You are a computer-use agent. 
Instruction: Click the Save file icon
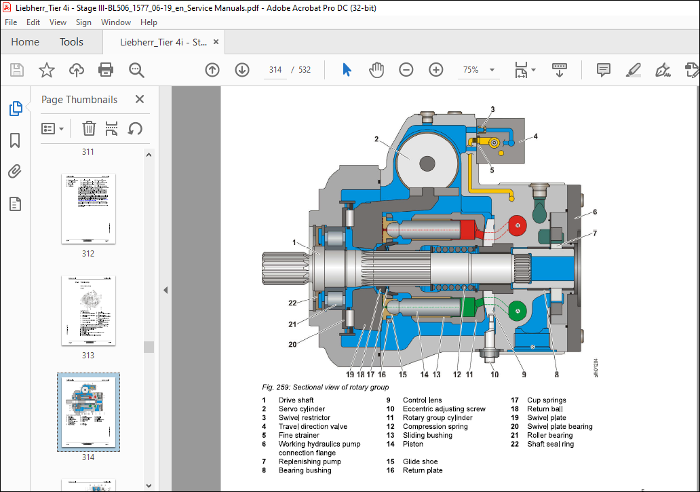17,70
